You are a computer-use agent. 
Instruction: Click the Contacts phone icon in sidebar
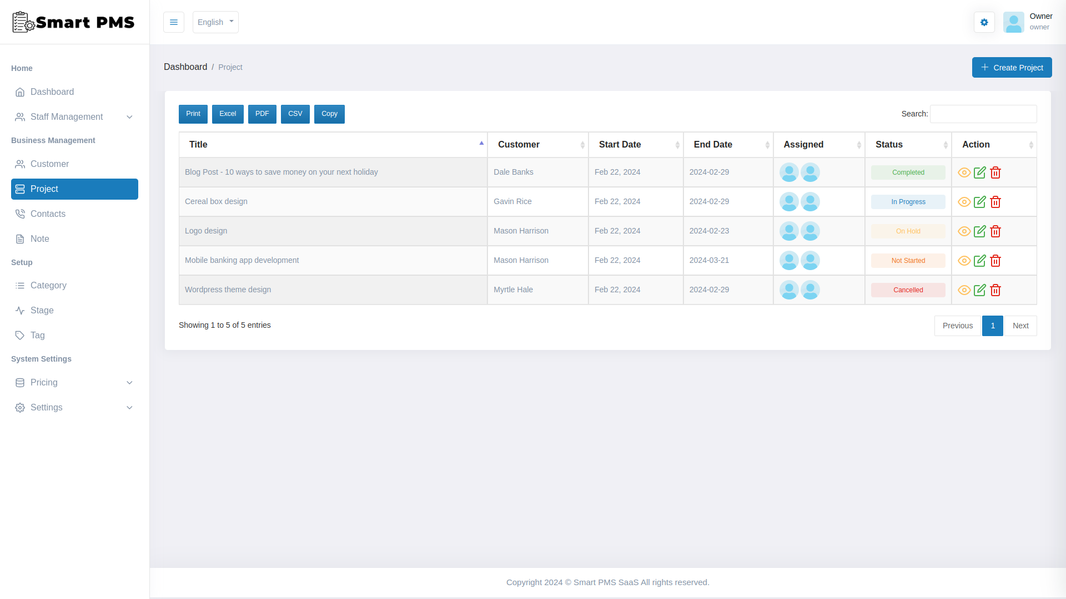pyautogui.click(x=20, y=214)
